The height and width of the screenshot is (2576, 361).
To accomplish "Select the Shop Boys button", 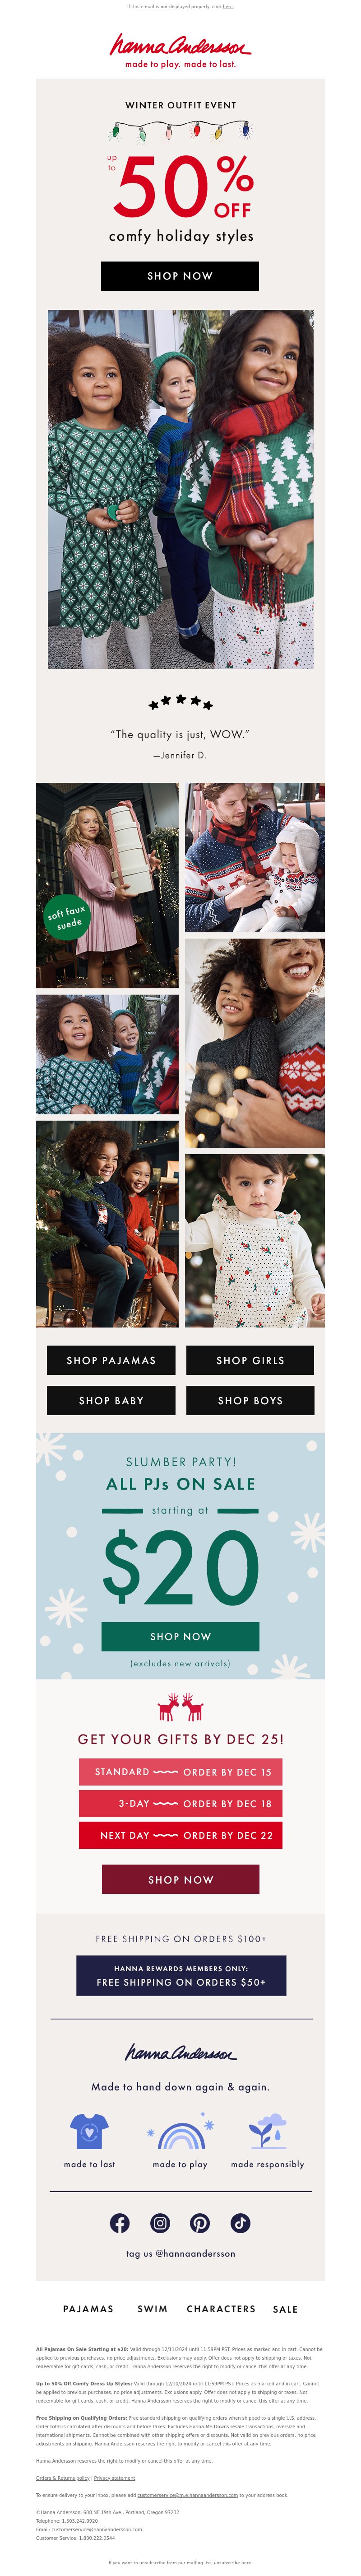I will click(x=250, y=1400).
